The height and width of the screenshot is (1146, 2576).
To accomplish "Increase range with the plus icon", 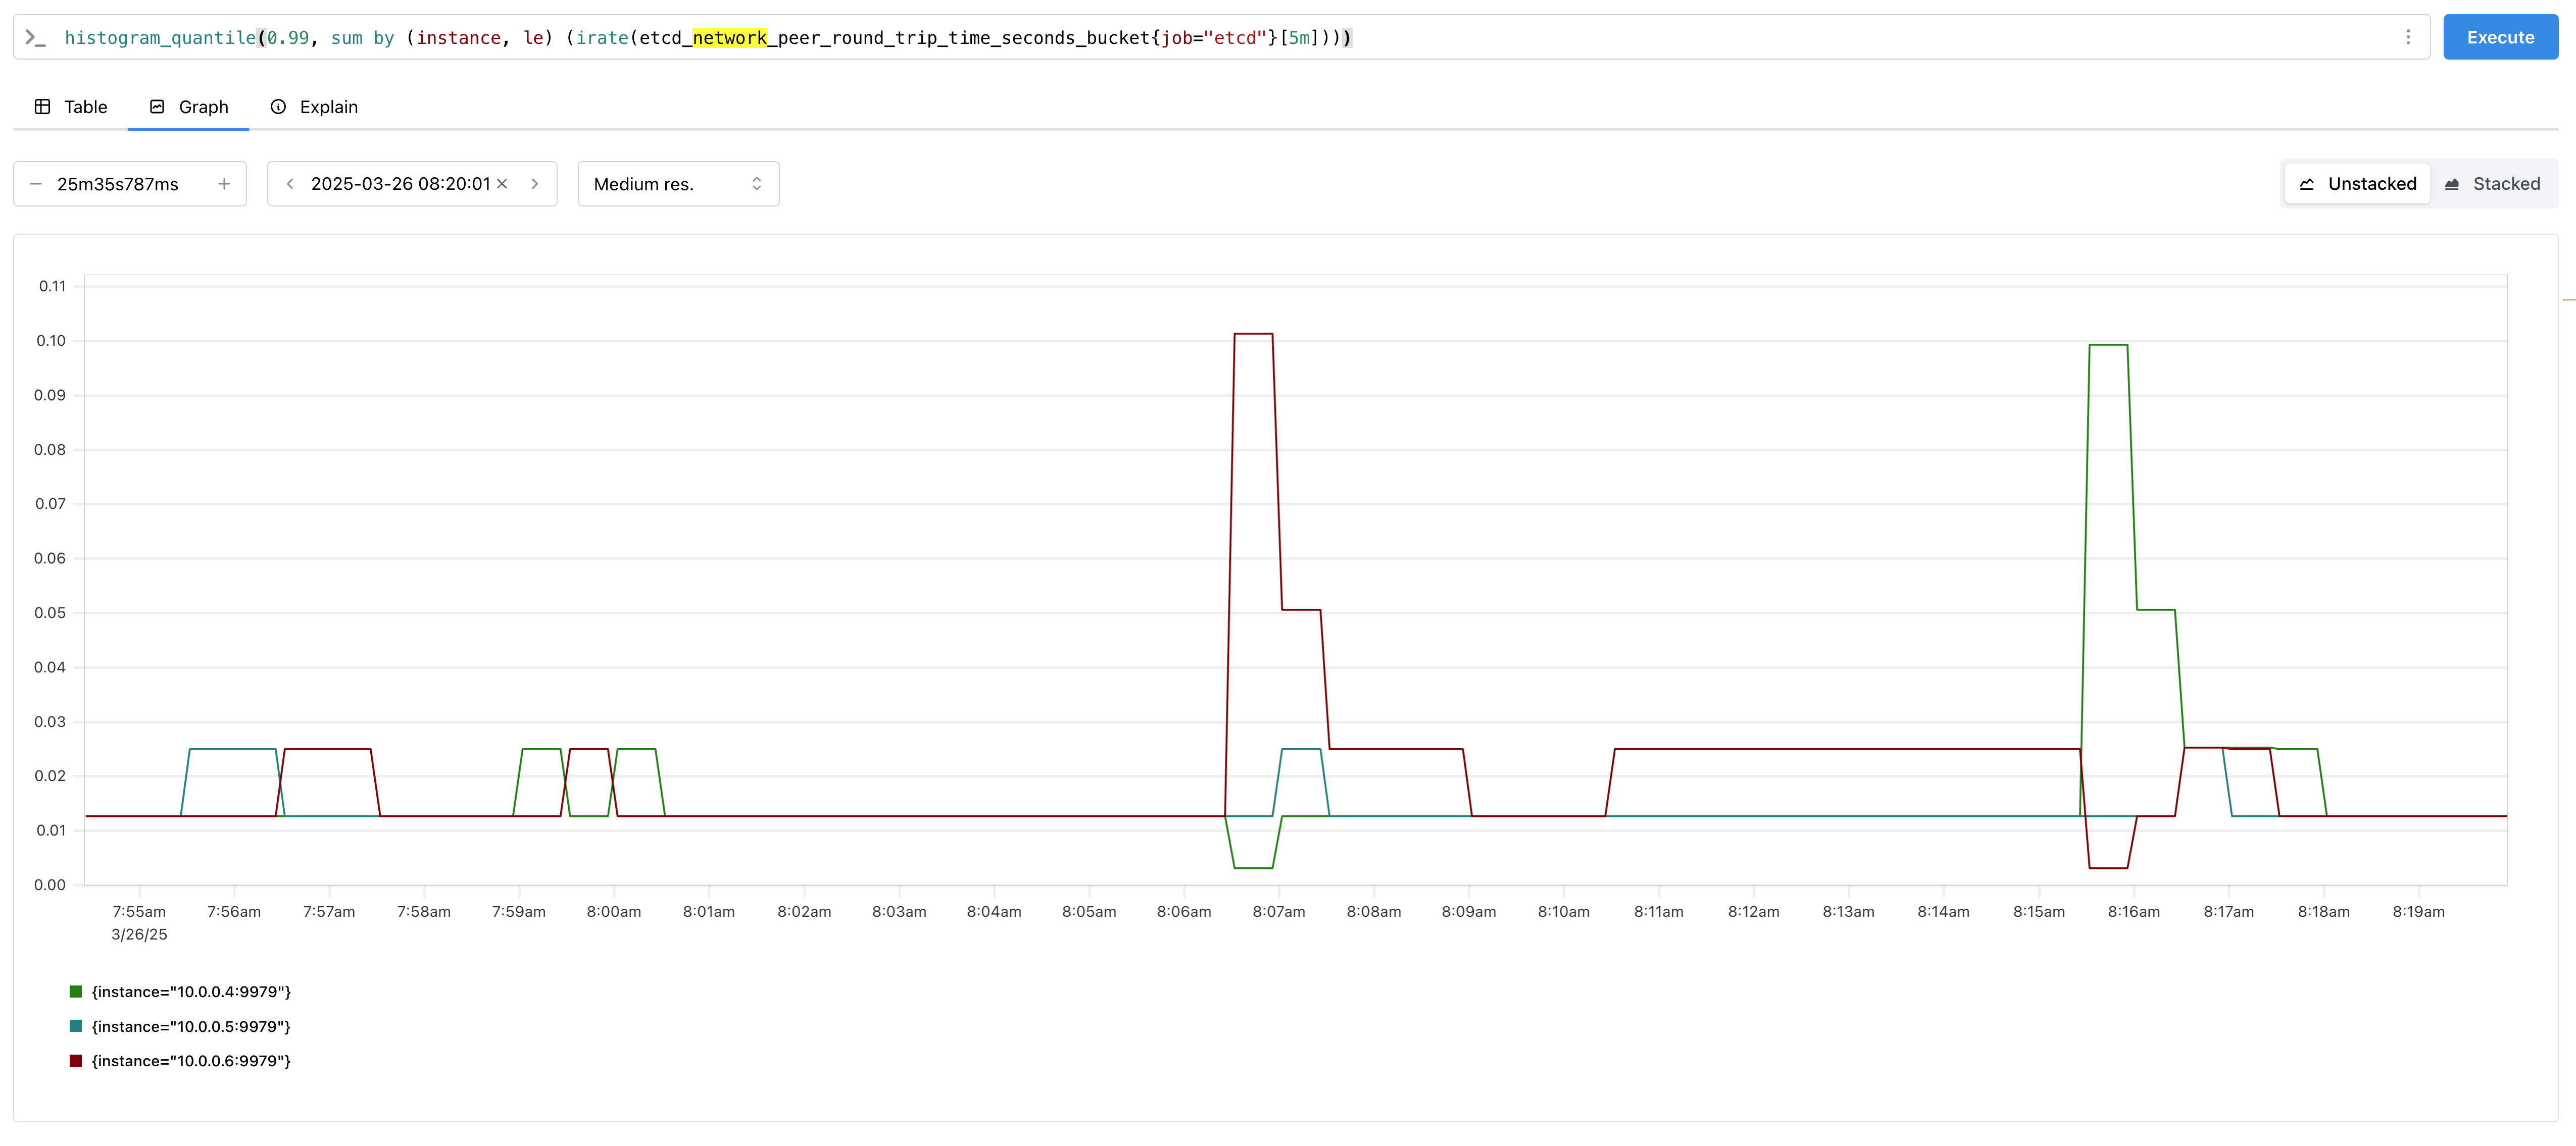I will [224, 184].
